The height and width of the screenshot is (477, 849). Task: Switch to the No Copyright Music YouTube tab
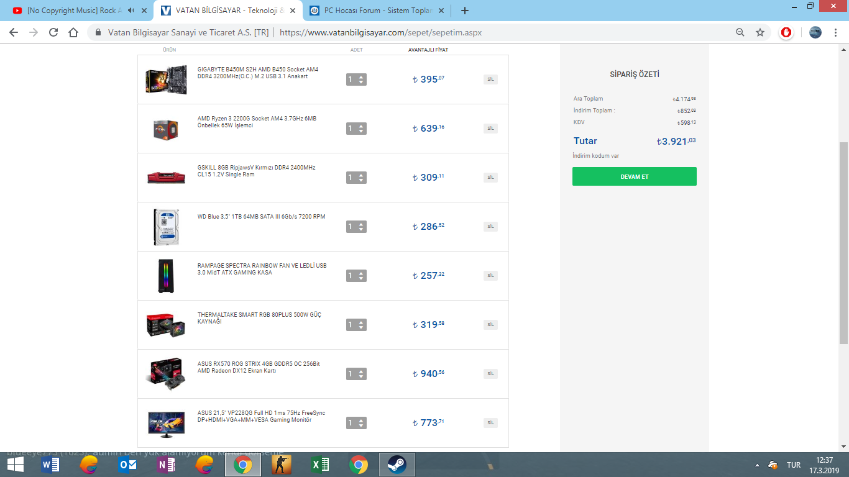coord(71,11)
